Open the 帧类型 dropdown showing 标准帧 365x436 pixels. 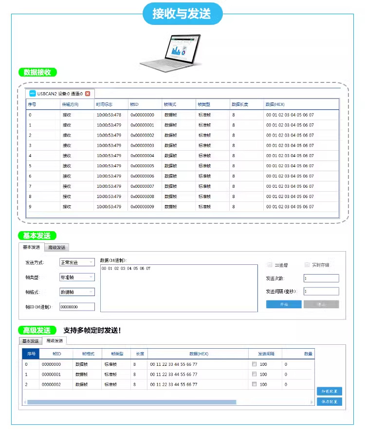click(x=77, y=277)
